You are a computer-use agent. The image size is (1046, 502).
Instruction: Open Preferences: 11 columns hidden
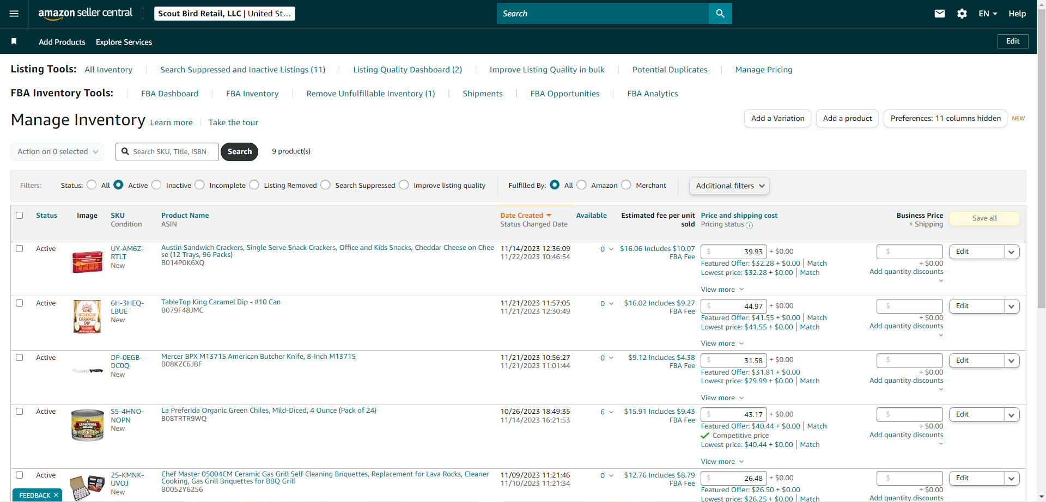pos(945,118)
